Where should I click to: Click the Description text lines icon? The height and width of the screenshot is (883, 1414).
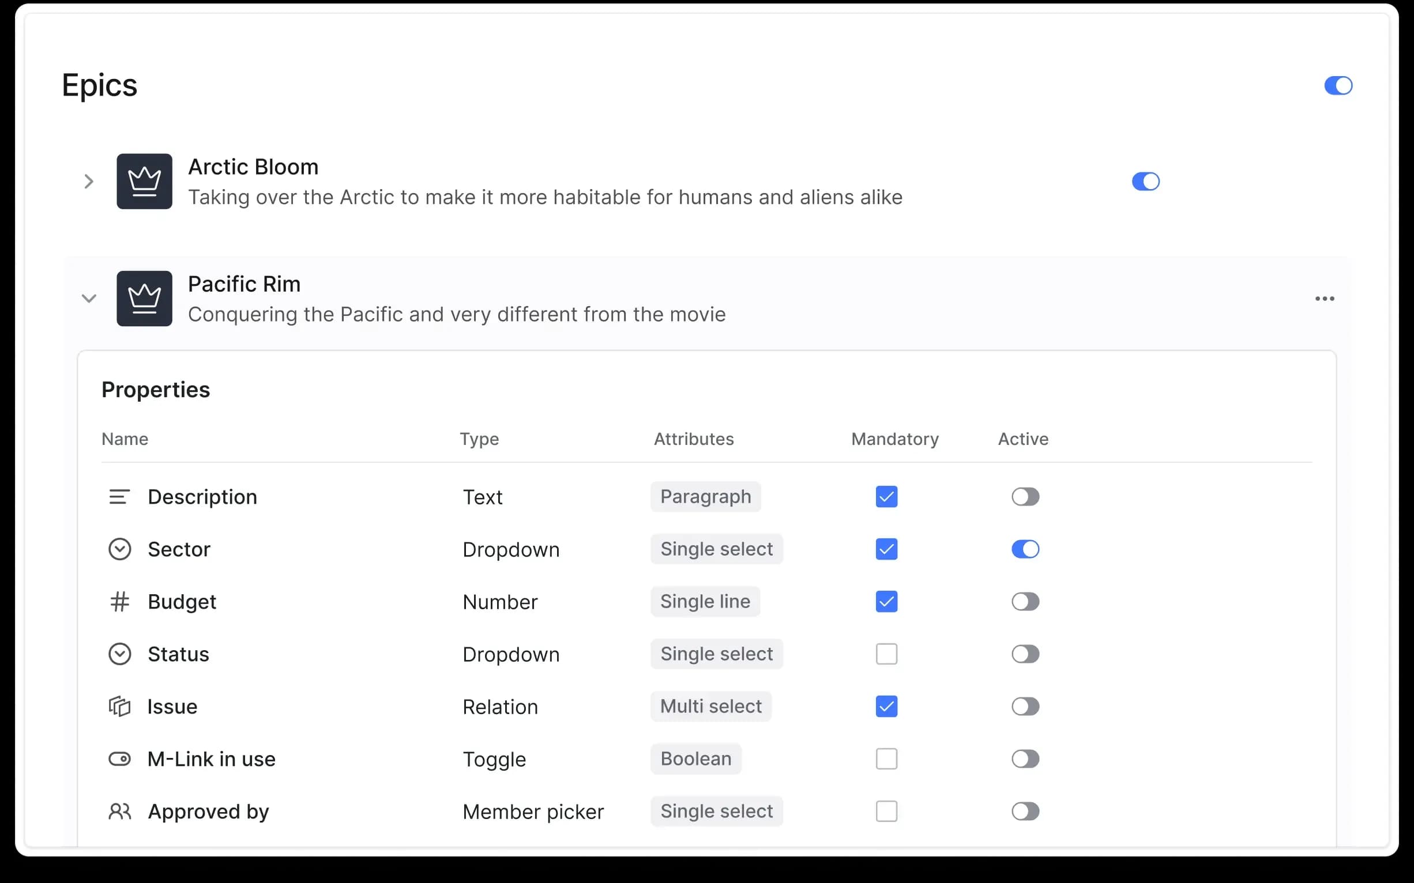pyautogui.click(x=119, y=497)
